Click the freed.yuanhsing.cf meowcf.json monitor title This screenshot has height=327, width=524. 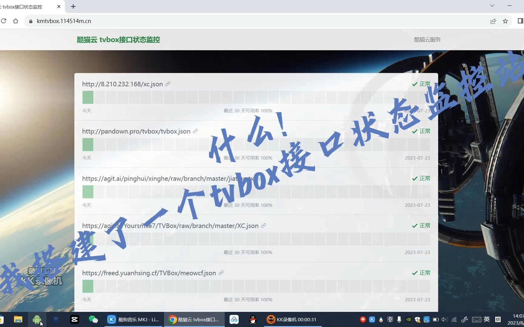149,273
